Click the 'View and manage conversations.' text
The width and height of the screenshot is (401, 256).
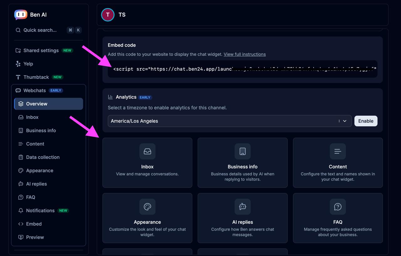(x=147, y=174)
